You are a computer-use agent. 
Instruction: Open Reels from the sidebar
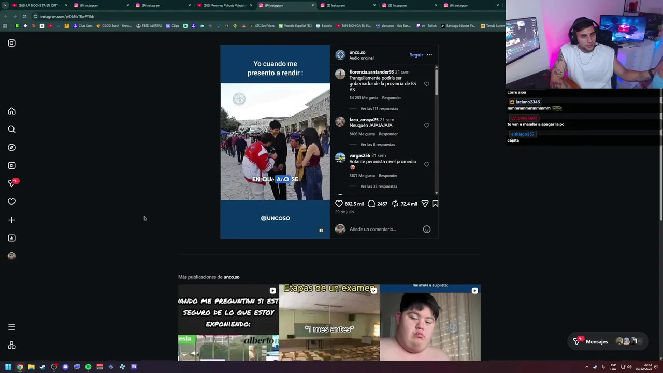pyautogui.click(x=11, y=166)
